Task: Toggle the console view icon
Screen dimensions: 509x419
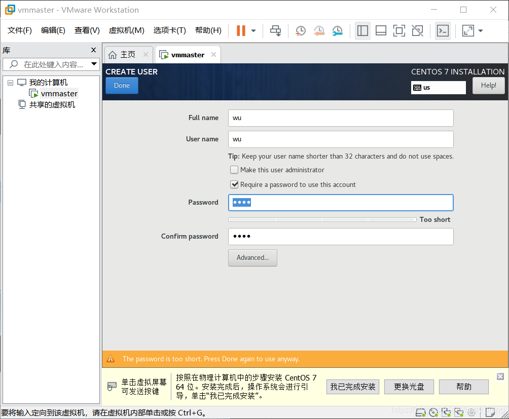Action: (x=443, y=31)
